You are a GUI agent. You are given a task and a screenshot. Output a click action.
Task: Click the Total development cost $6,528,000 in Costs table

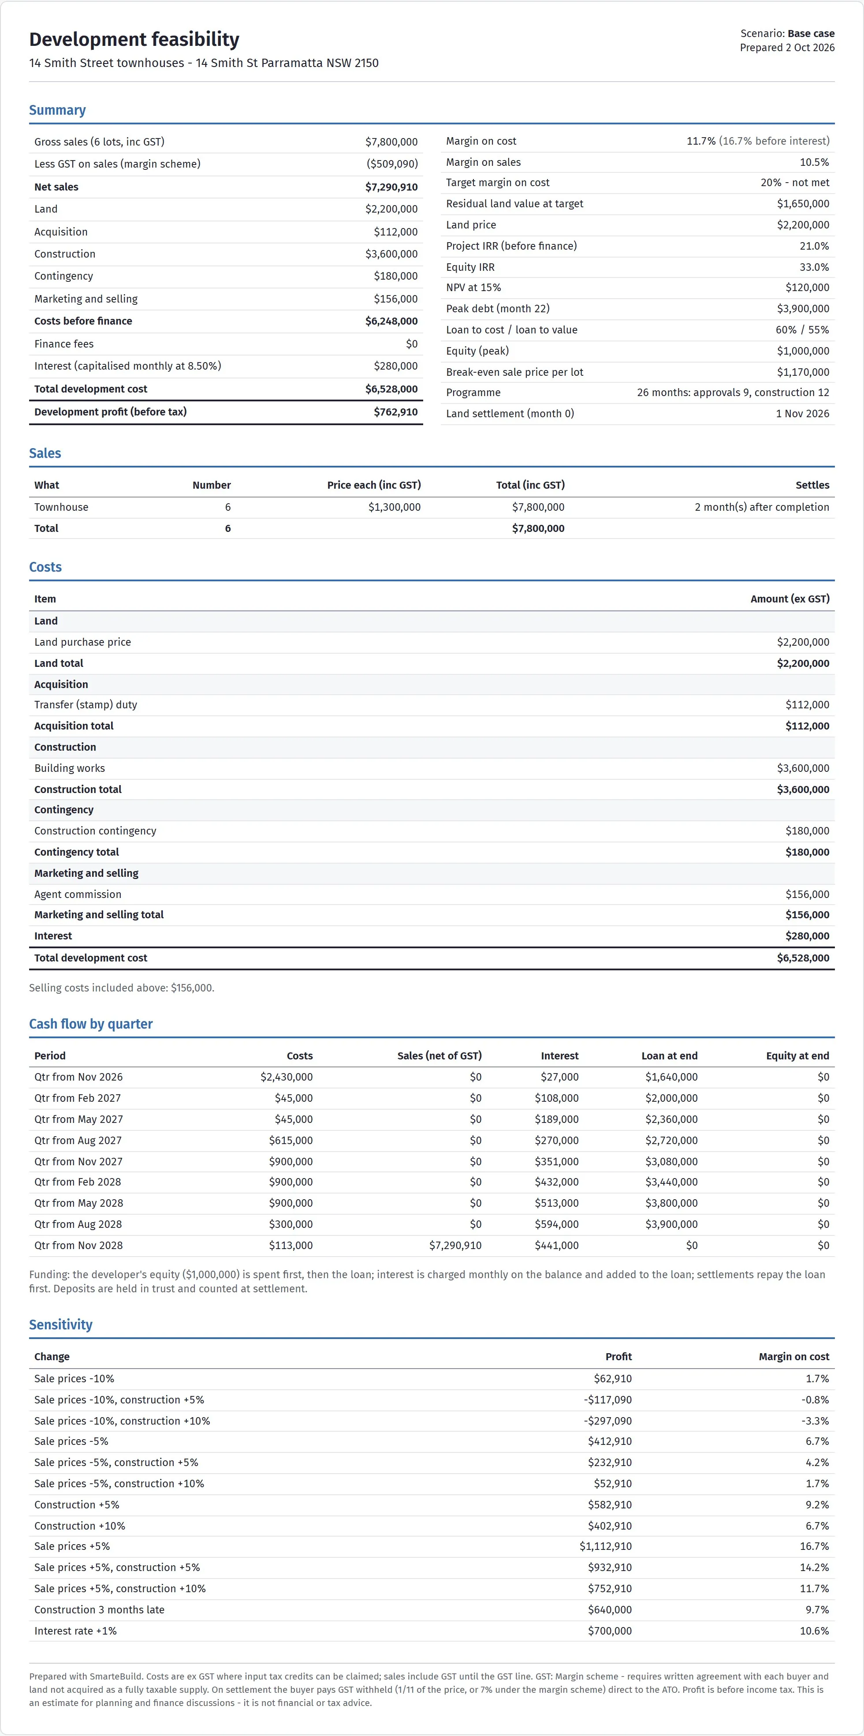[x=803, y=958]
